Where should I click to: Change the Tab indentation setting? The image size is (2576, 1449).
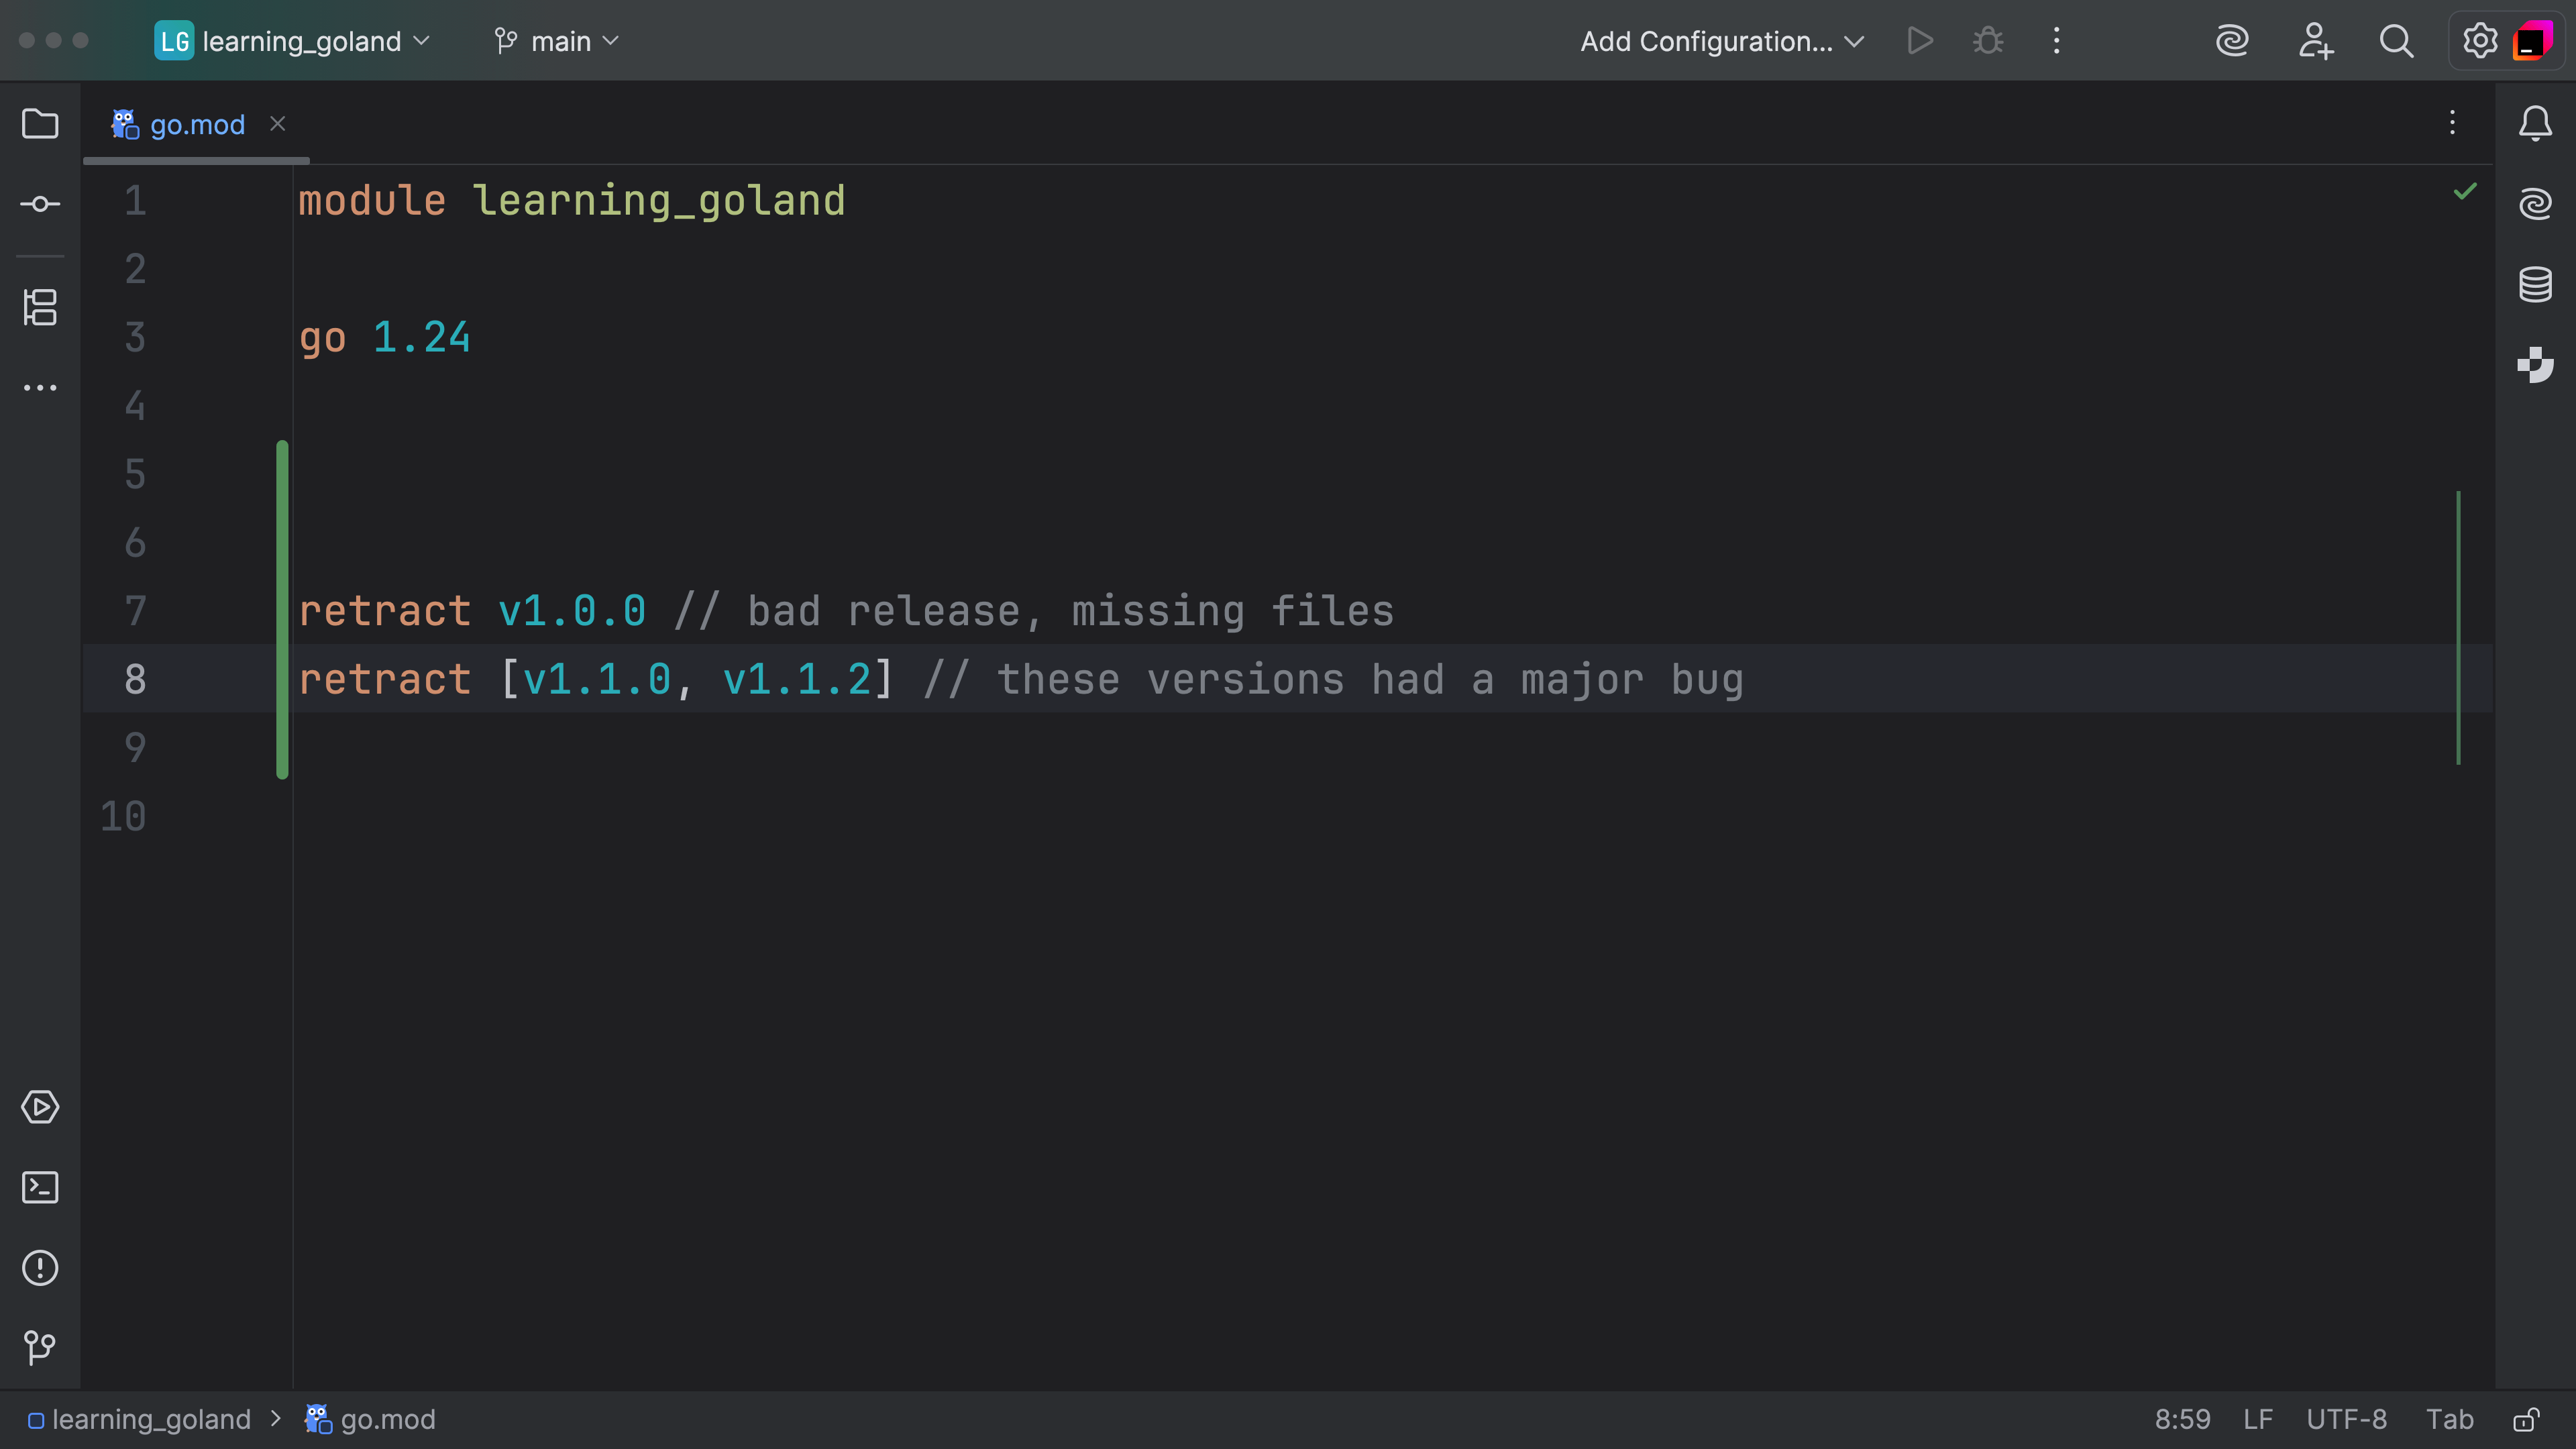tap(2450, 1419)
